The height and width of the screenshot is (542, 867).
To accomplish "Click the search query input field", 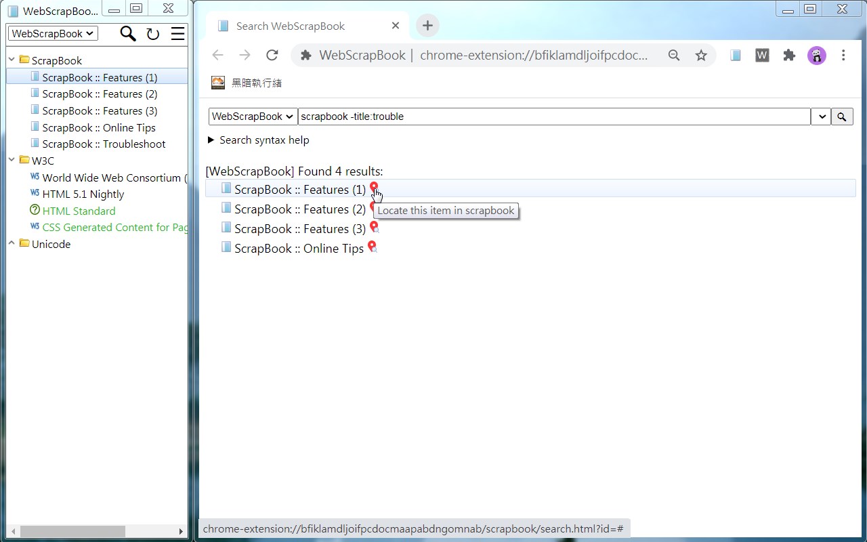I will pos(554,117).
